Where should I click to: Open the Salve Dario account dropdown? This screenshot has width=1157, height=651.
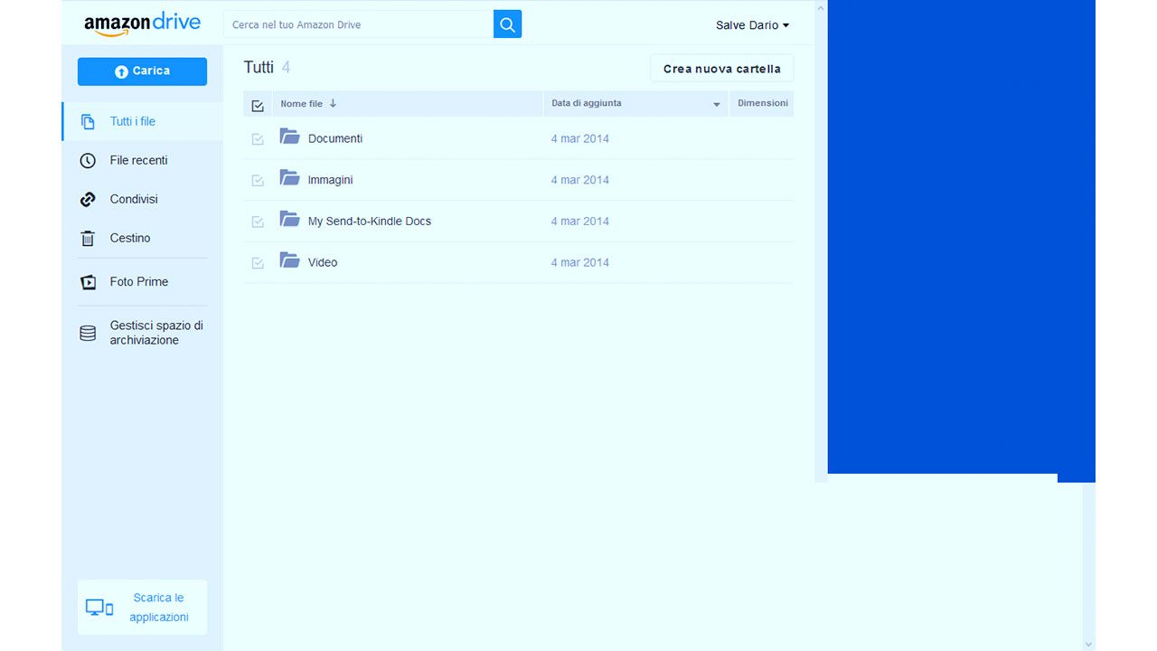click(752, 24)
